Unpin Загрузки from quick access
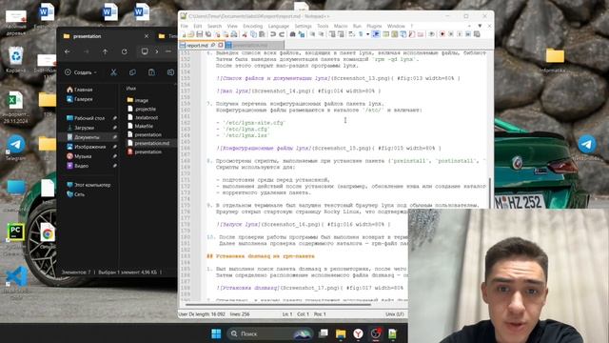Screen dimensions: 609x343 click(x=115, y=128)
